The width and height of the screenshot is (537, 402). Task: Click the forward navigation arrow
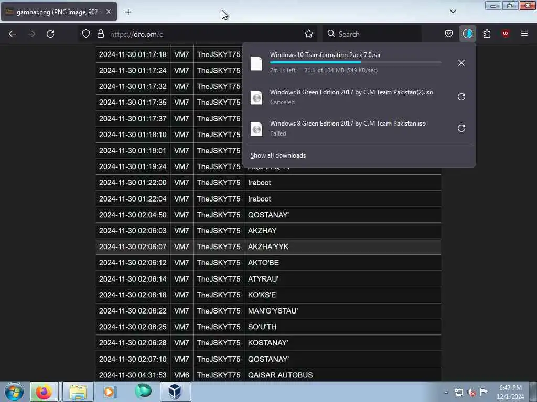tap(31, 34)
